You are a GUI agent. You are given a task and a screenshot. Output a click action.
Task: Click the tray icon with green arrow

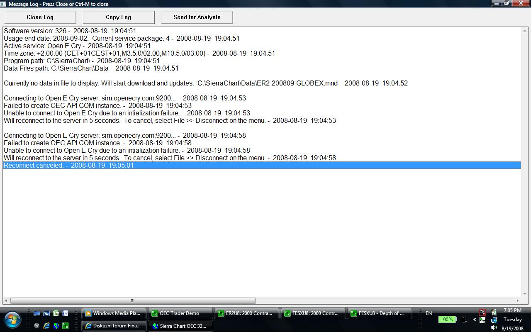pyautogui.click(x=482, y=320)
